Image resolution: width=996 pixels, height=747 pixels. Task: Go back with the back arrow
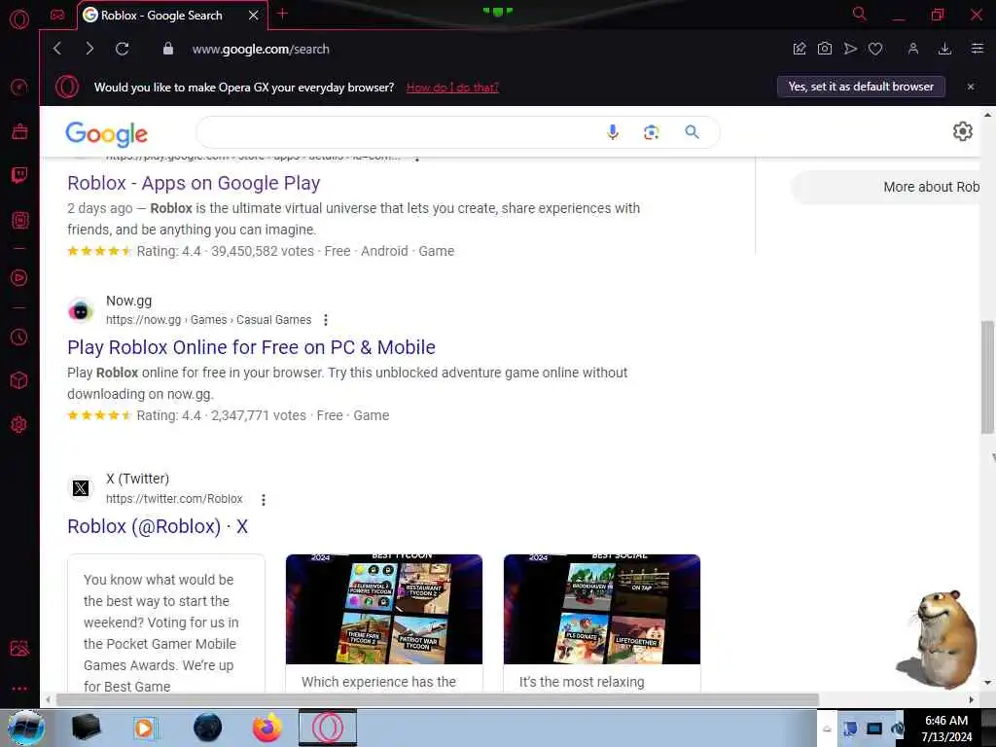tap(57, 49)
